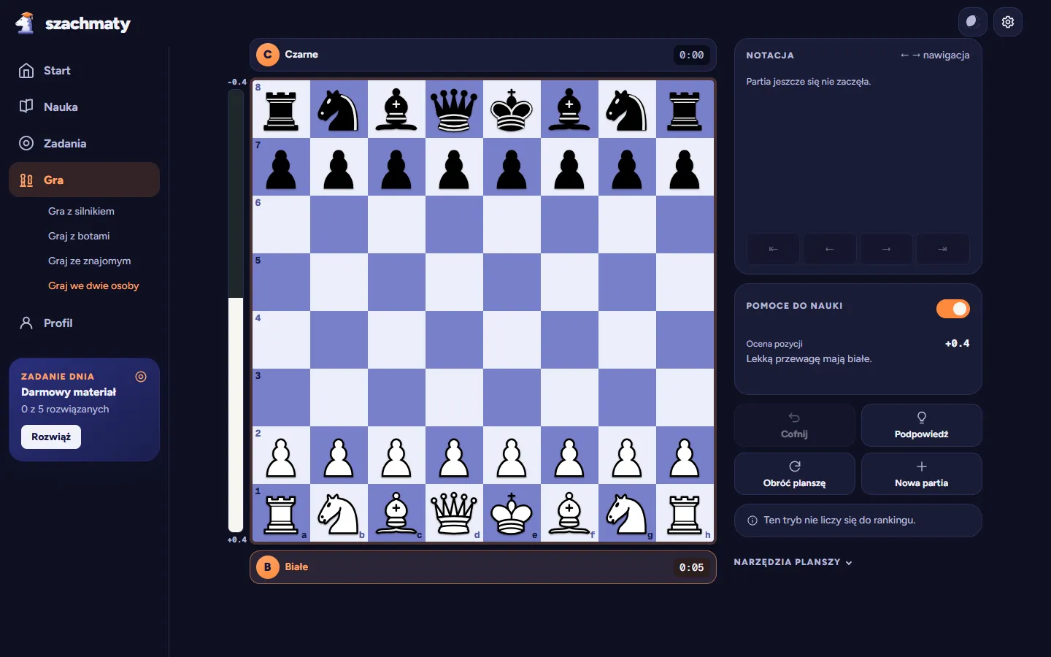Start a Nowa partia
1051x657 pixels.
[921, 474]
